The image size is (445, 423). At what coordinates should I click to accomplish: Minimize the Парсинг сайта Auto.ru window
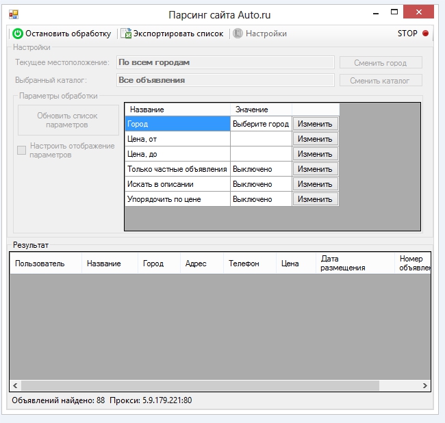pyautogui.click(x=376, y=13)
